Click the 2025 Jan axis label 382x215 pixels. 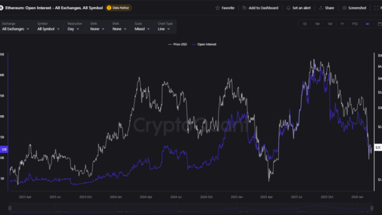click(x=237, y=197)
